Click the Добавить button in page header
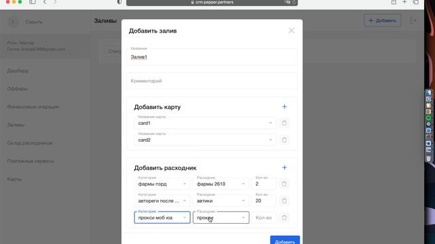The width and height of the screenshot is (435, 244). pos(383,20)
